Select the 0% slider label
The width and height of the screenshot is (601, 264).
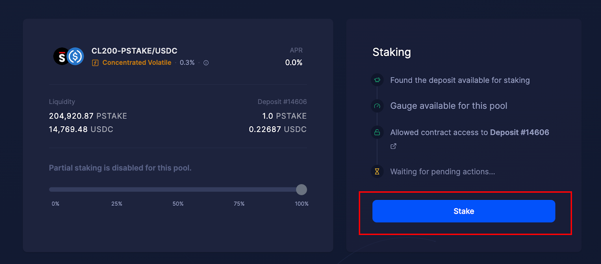tap(56, 204)
